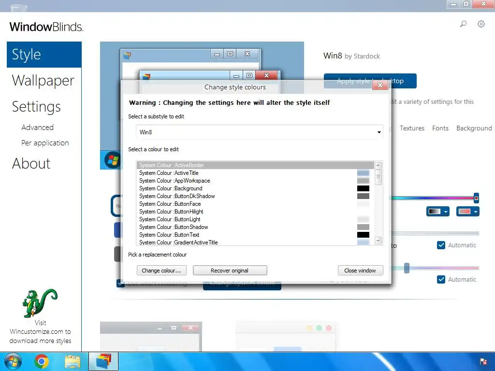Viewport: 495px width, 371px height.
Task: Click the colour list scrollbar thumb
Action: pos(378,177)
